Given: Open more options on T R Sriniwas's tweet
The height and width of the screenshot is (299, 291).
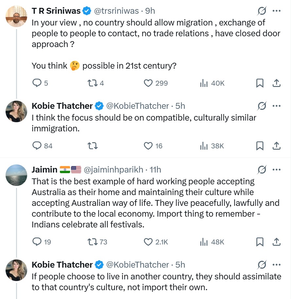Looking at the screenshot, I should pyautogui.click(x=277, y=11).
